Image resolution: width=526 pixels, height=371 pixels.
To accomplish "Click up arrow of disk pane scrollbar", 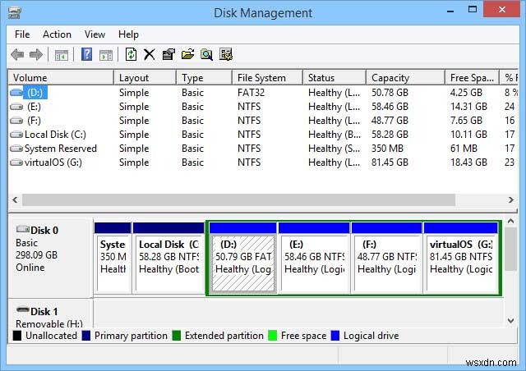I will pyautogui.click(x=510, y=221).
